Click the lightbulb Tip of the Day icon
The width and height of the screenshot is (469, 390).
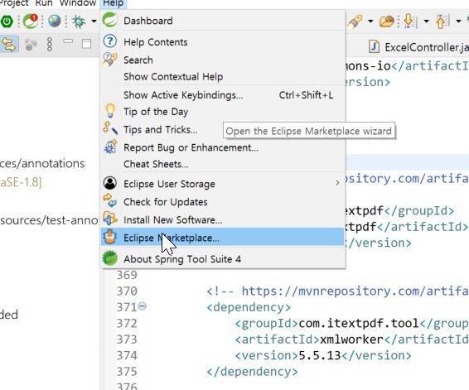click(110, 111)
